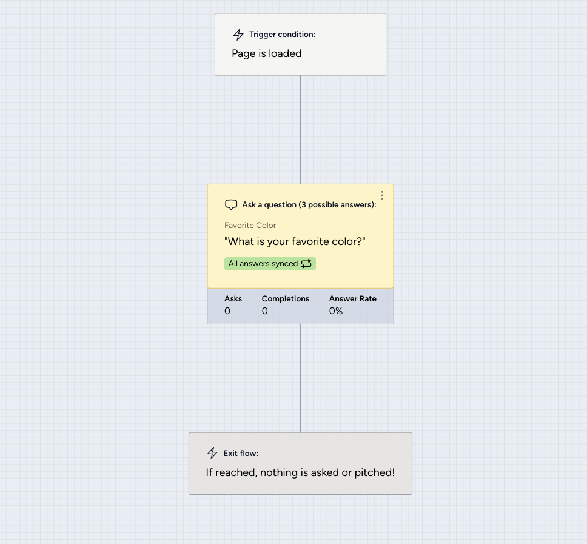Click the Asks statistic label

[x=233, y=298]
